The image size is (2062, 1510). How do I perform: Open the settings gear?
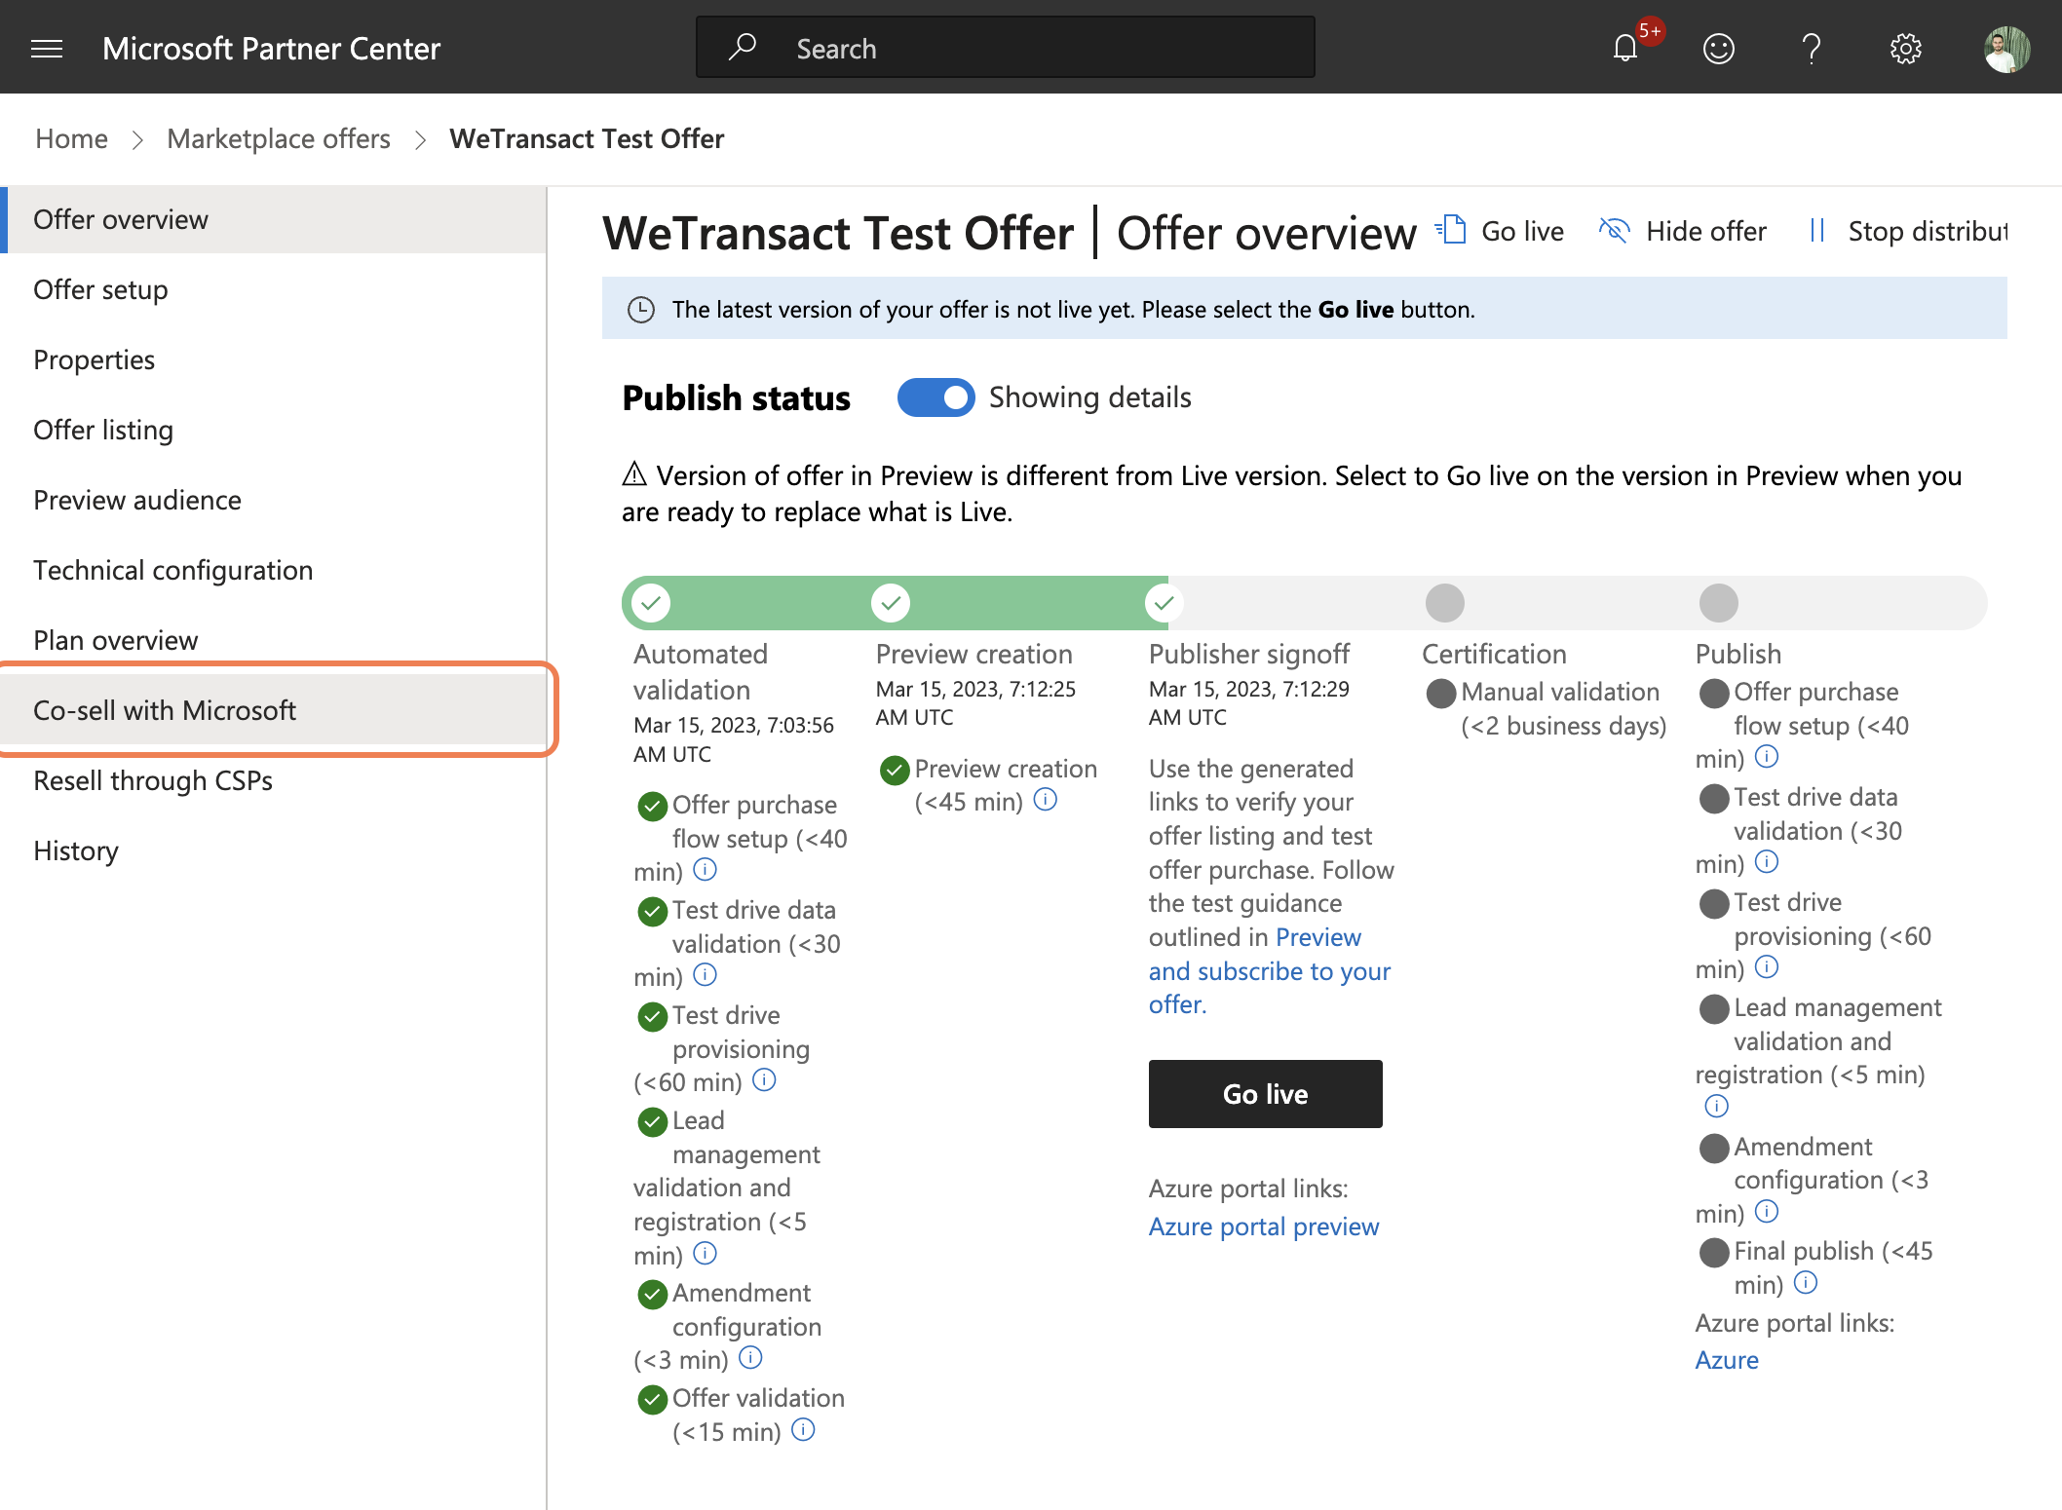1906,49
